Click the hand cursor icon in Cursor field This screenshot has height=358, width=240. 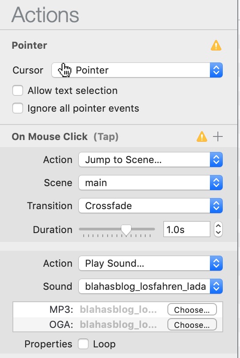pyautogui.click(x=65, y=70)
